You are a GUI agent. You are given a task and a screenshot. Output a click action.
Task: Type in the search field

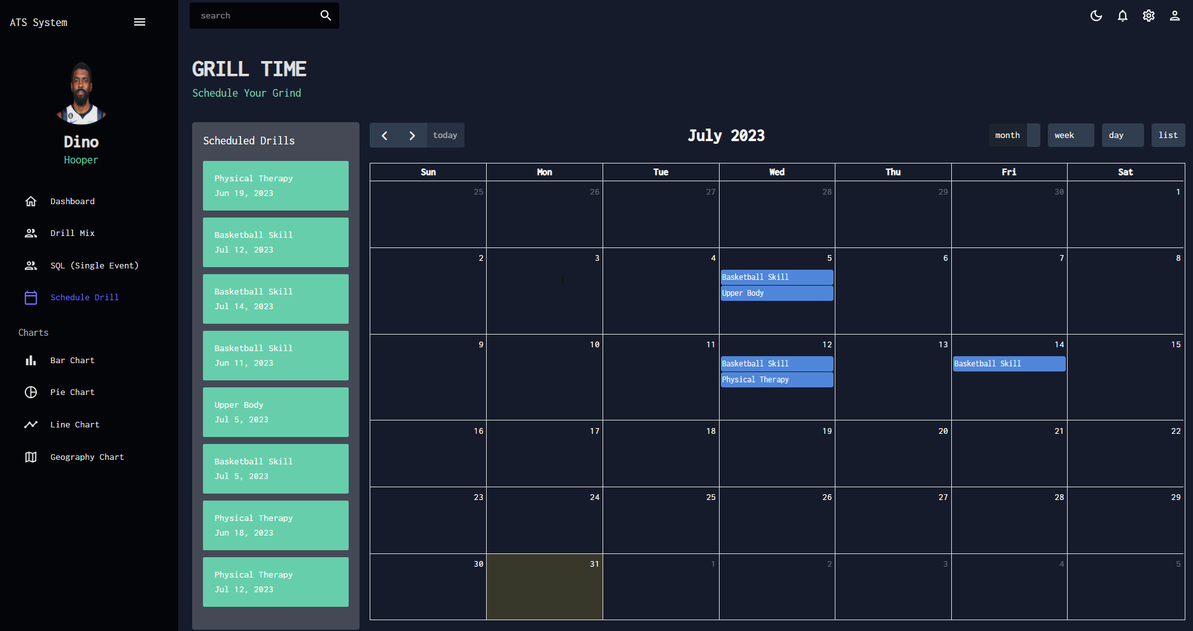(255, 15)
